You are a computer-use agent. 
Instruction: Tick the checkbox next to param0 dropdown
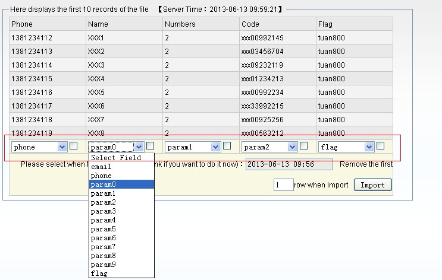point(151,146)
